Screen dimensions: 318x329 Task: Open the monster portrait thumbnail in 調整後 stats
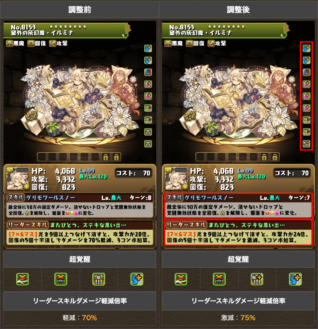pos(176,179)
